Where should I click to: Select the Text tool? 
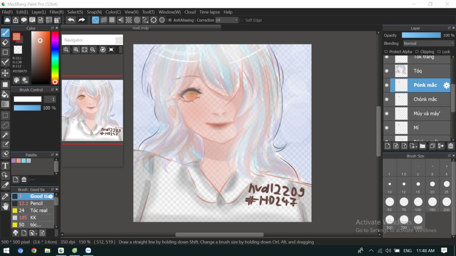pyautogui.click(x=5, y=165)
